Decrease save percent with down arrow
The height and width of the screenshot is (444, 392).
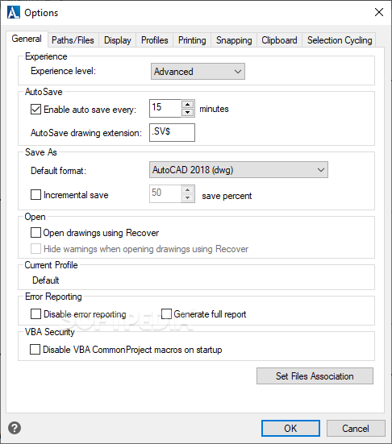click(x=187, y=198)
